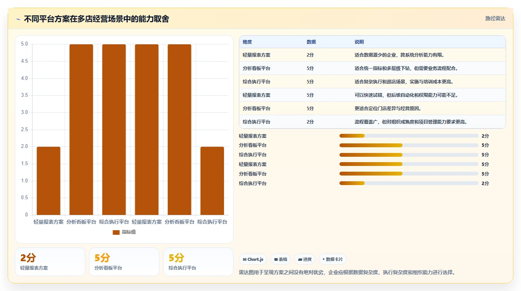Click 分析看板平台 in the 适合统一指标 table row
Viewport: 521px width, 291px height.
click(x=256, y=68)
